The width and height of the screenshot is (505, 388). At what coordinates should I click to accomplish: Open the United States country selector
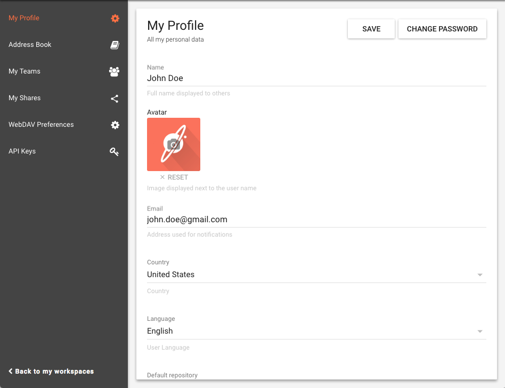pyautogui.click(x=309, y=275)
